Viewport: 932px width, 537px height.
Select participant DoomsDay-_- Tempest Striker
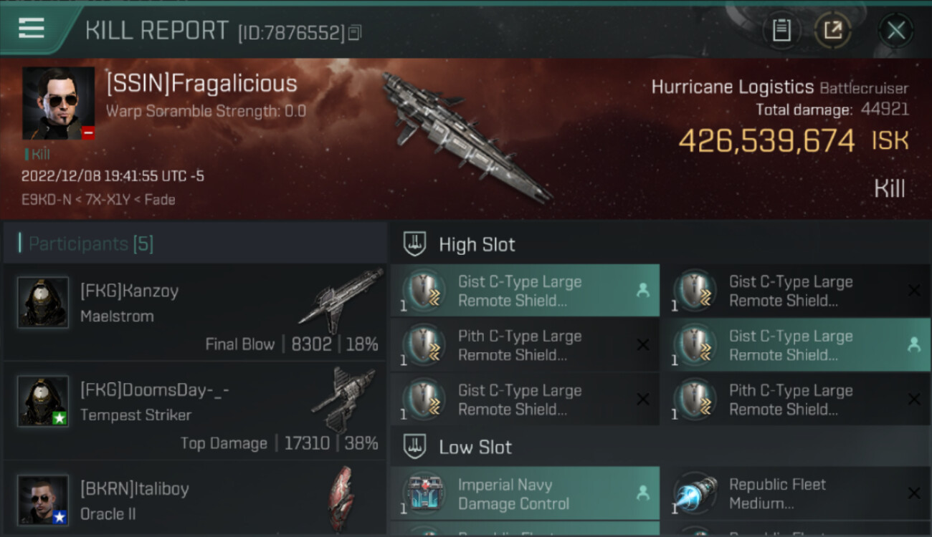tap(194, 410)
